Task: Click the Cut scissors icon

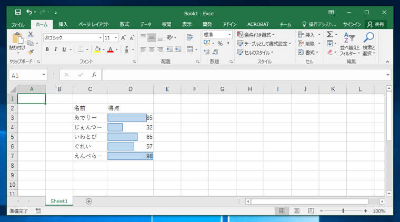Action: (x=31, y=34)
